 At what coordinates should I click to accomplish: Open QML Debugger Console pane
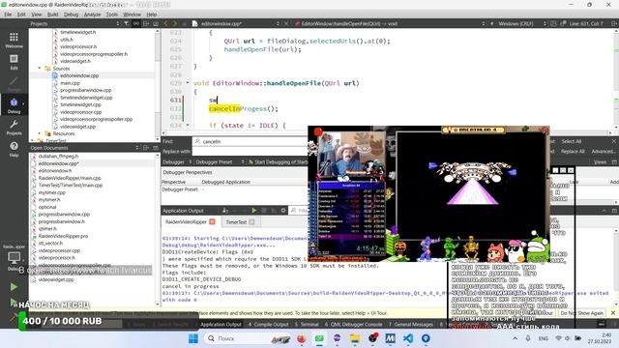pyautogui.click(x=353, y=325)
